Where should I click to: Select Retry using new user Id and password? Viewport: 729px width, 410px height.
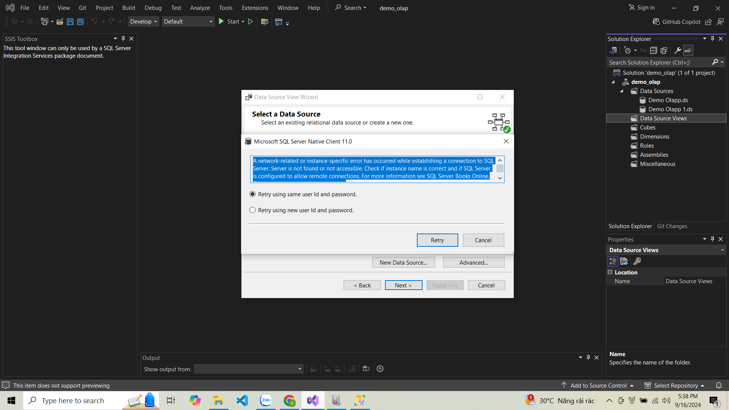pyautogui.click(x=302, y=210)
